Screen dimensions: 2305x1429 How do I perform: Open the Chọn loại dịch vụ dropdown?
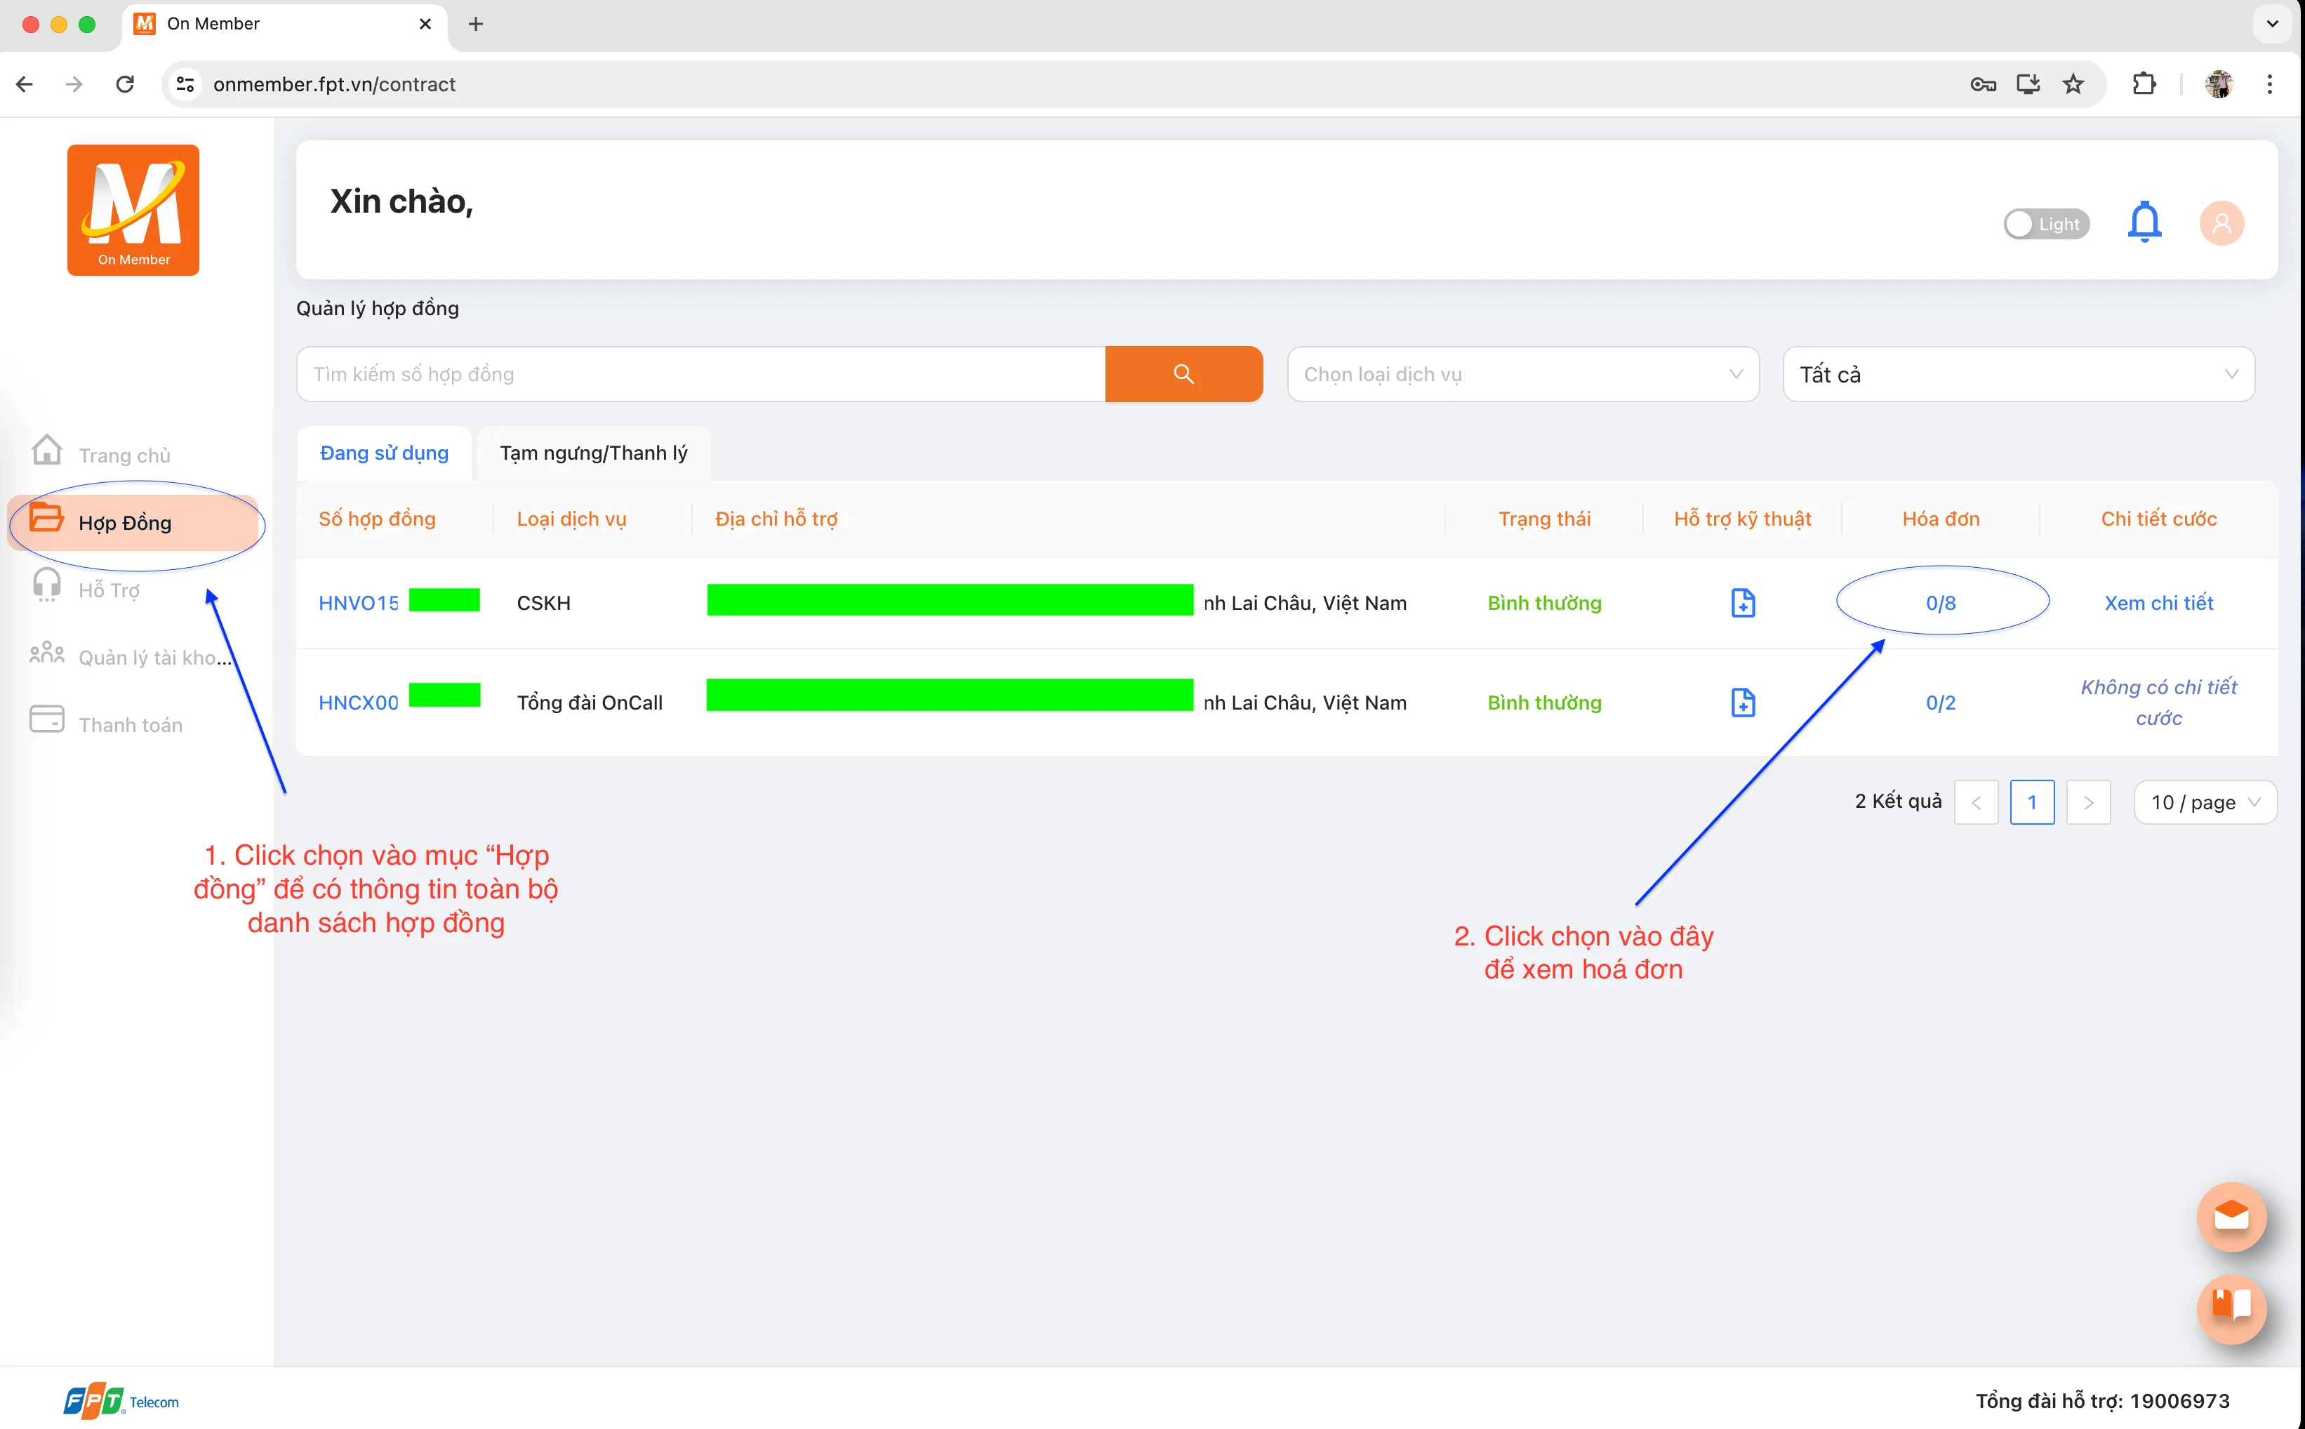(x=1522, y=373)
